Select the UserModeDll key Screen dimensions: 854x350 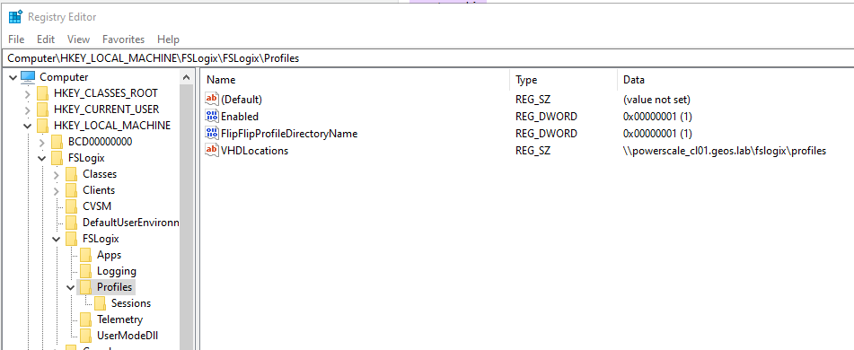click(x=128, y=336)
